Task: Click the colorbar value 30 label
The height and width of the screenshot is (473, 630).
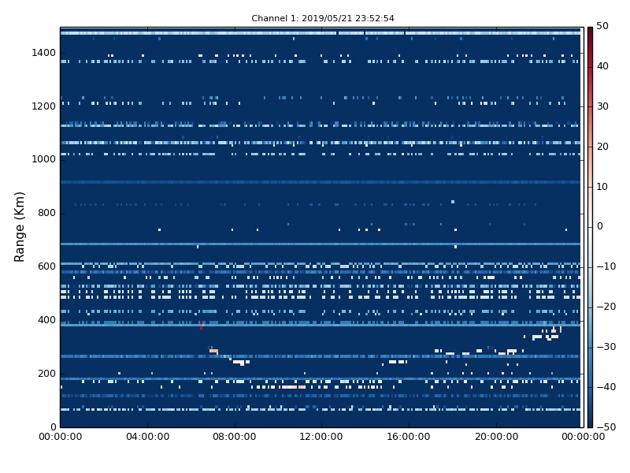Action: [x=602, y=106]
